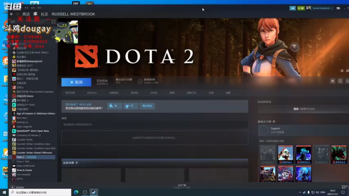Image resolution: width=349 pixels, height=196 pixels.
Task: Click the account avatar picture
Action: tap(308, 8)
